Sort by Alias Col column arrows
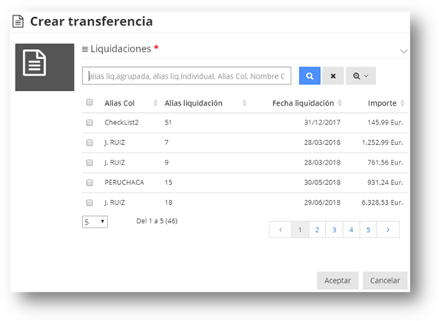The width and height of the screenshot is (439, 321). 156,103
